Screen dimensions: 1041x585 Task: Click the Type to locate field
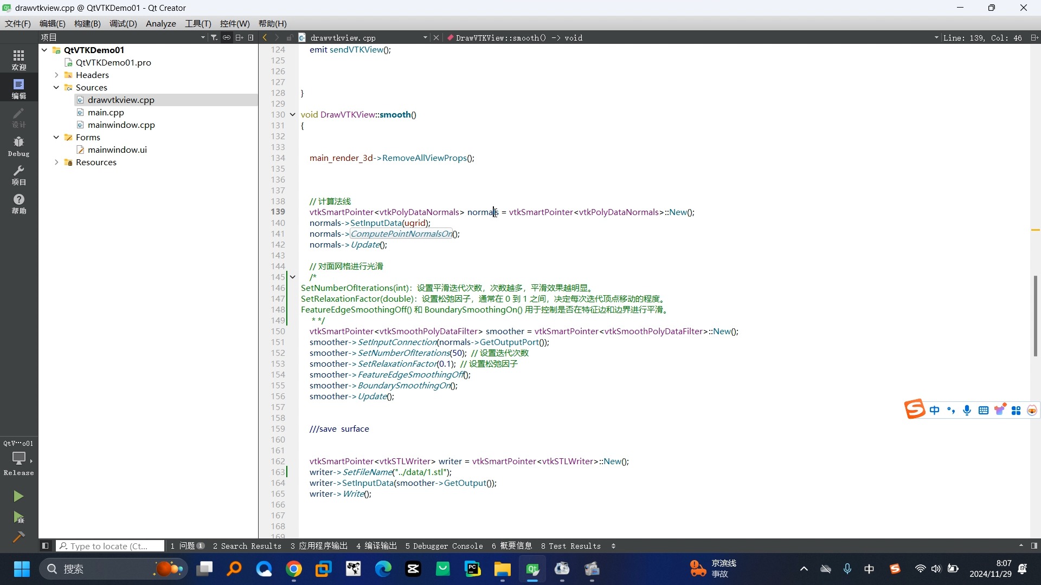pyautogui.click(x=111, y=546)
